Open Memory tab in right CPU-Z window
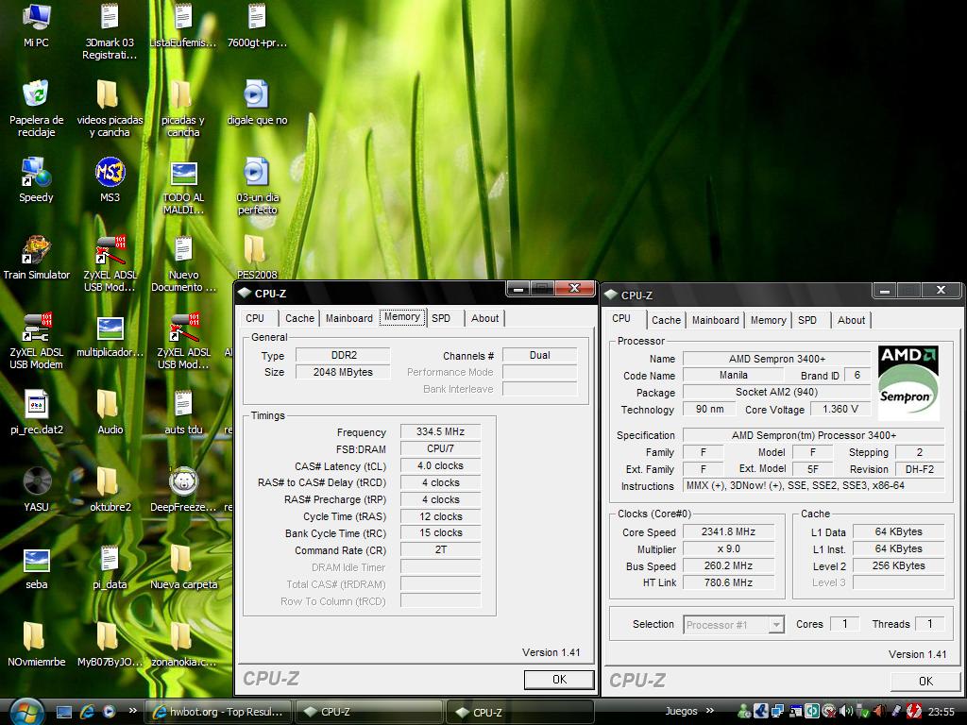This screenshot has width=967, height=725. click(x=768, y=320)
